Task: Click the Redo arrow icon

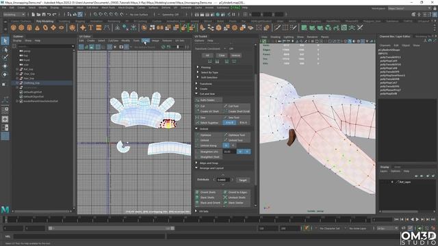Action: (55, 14)
